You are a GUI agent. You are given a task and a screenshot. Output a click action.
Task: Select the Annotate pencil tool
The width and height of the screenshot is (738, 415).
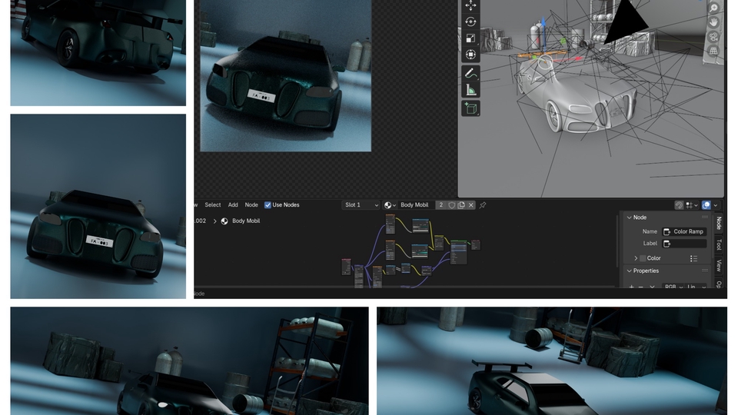point(470,73)
